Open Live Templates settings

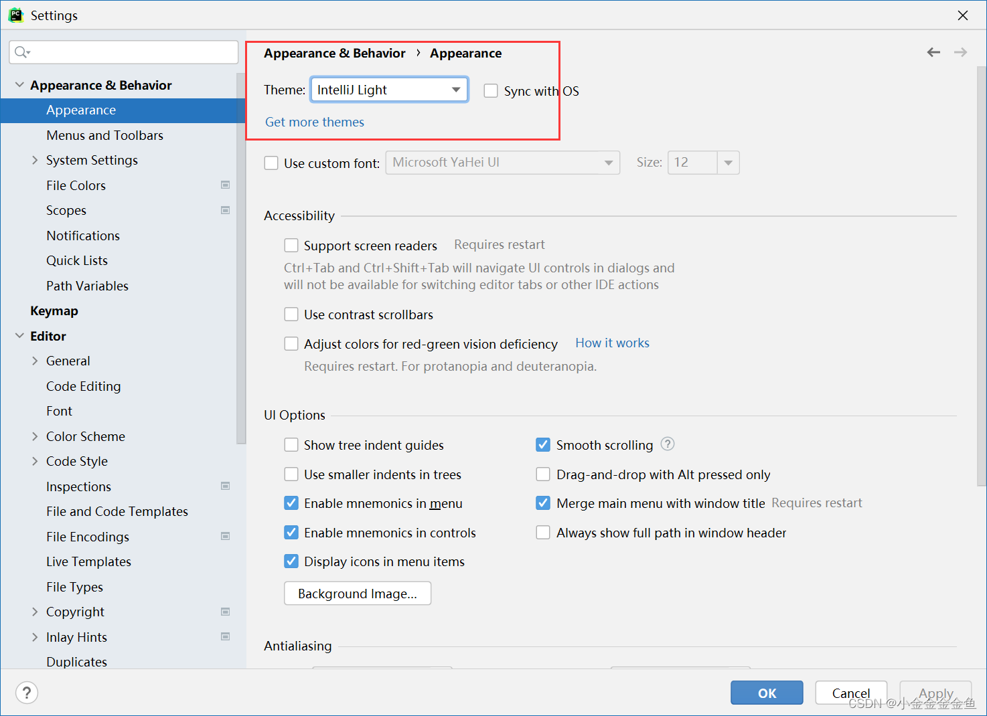coord(88,561)
